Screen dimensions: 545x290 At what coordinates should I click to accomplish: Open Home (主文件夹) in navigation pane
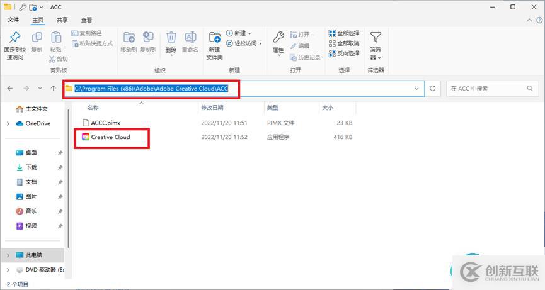[x=32, y=109]
